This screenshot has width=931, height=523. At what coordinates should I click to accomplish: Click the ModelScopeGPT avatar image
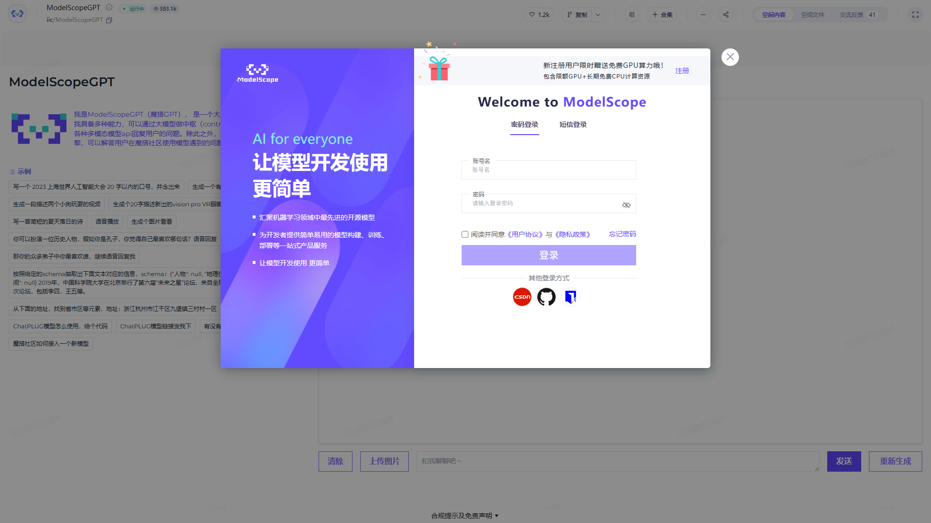[x=39, y=129]
